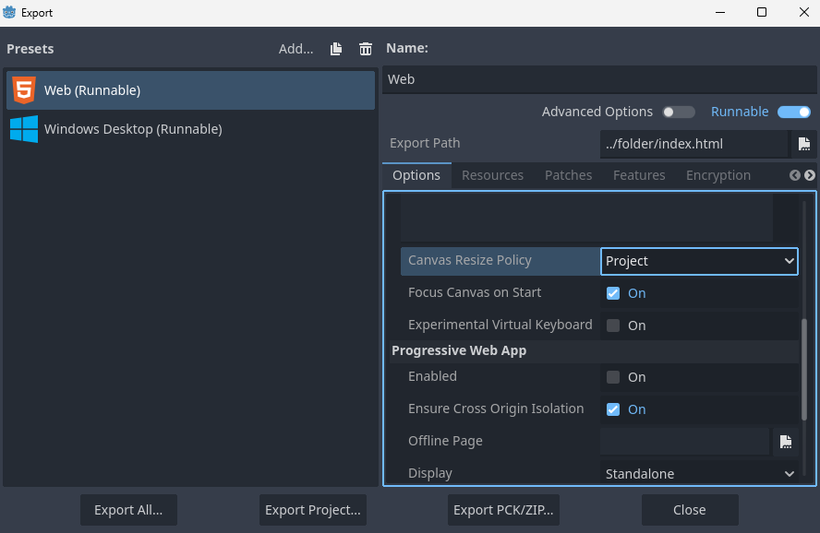Open the Features tab

click(x=639, y=175)
